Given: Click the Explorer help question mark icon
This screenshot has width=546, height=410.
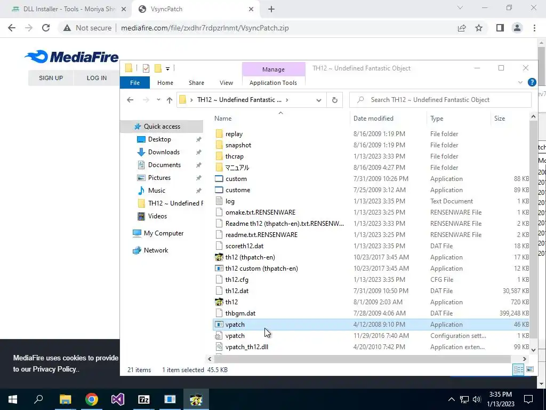Looking at the screenshot, I should point(532,82).
